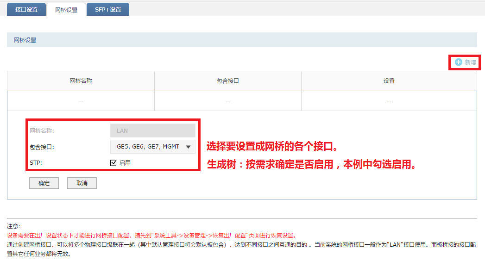Click the 启用 label next to the checkbox

point(125,163)
